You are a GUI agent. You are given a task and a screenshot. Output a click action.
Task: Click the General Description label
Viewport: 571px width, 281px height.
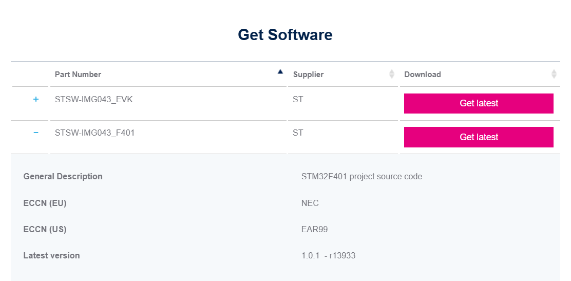coord(63,176)
